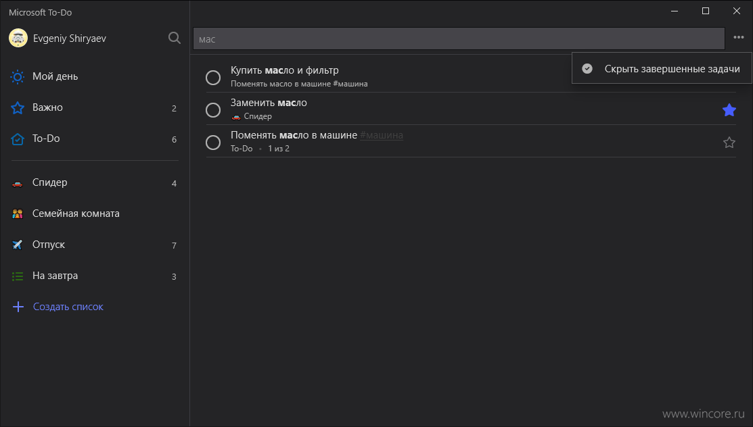Complete the Купить масло и фильтр task
The height and width of the screenshot is (427, 753).
click(x=212, y=78)
